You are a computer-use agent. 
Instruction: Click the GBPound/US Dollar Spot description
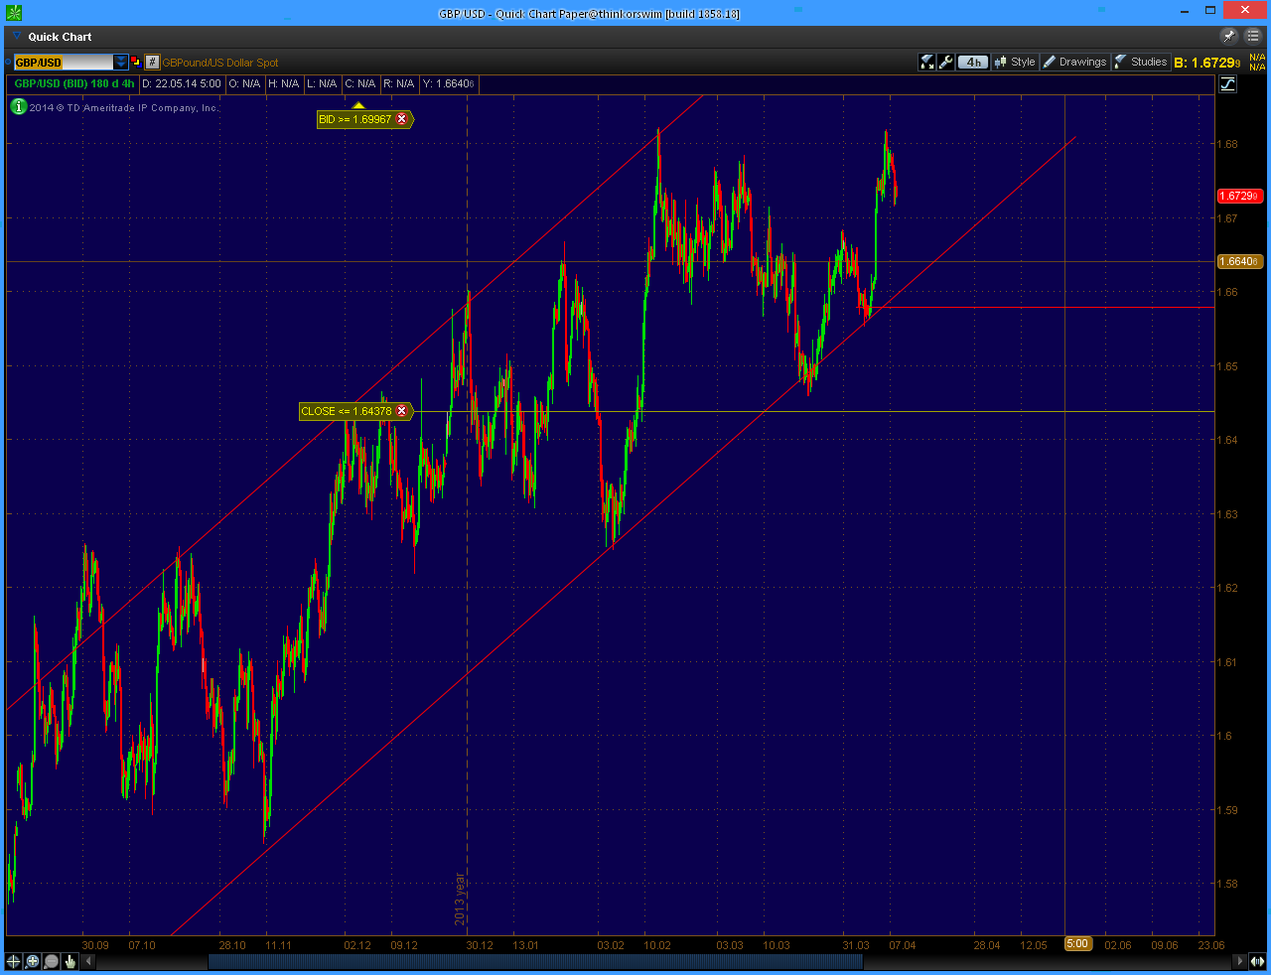pos(220,63)
